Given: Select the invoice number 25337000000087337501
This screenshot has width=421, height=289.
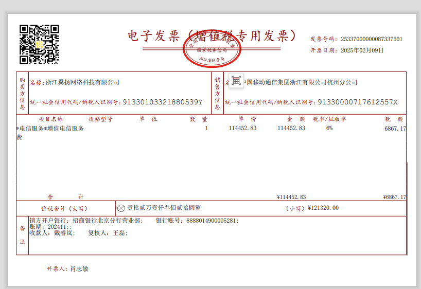Looking at the screenshot, I should click(x=369, y=39).
